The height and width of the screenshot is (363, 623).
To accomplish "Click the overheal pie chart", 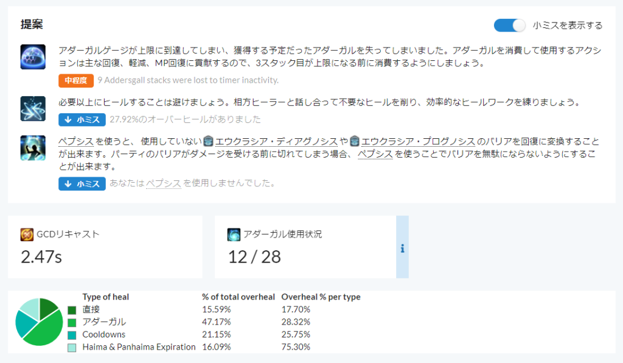I will [x=39, y=322].
